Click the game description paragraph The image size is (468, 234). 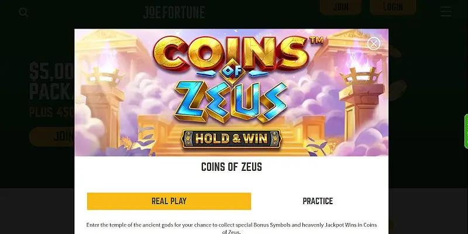pos(231,228)
